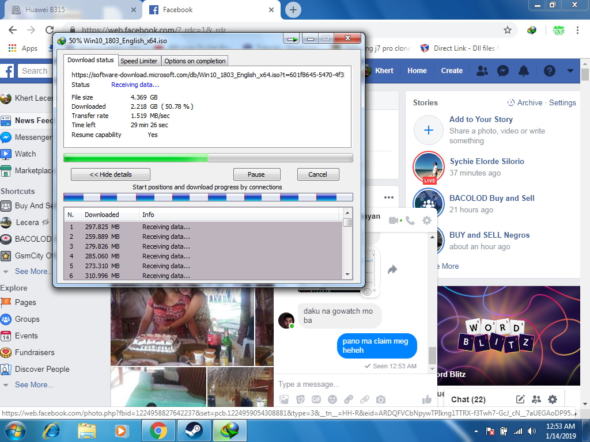Open Stories Settings link
Viewport: 590px width, 442px height.
pos(562,102)
